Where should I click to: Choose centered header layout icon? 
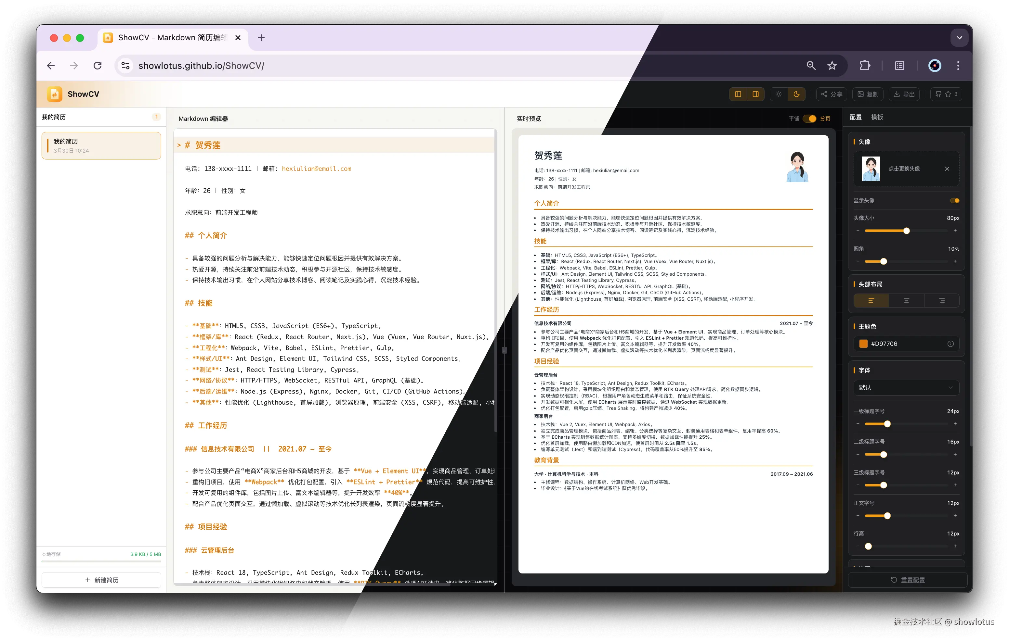pos(906,301)
